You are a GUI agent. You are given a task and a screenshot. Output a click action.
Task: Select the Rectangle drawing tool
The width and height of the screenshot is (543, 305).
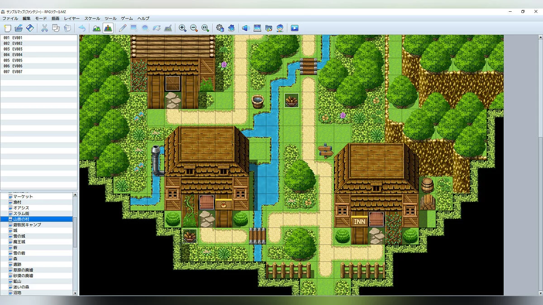tap(134, 28)
